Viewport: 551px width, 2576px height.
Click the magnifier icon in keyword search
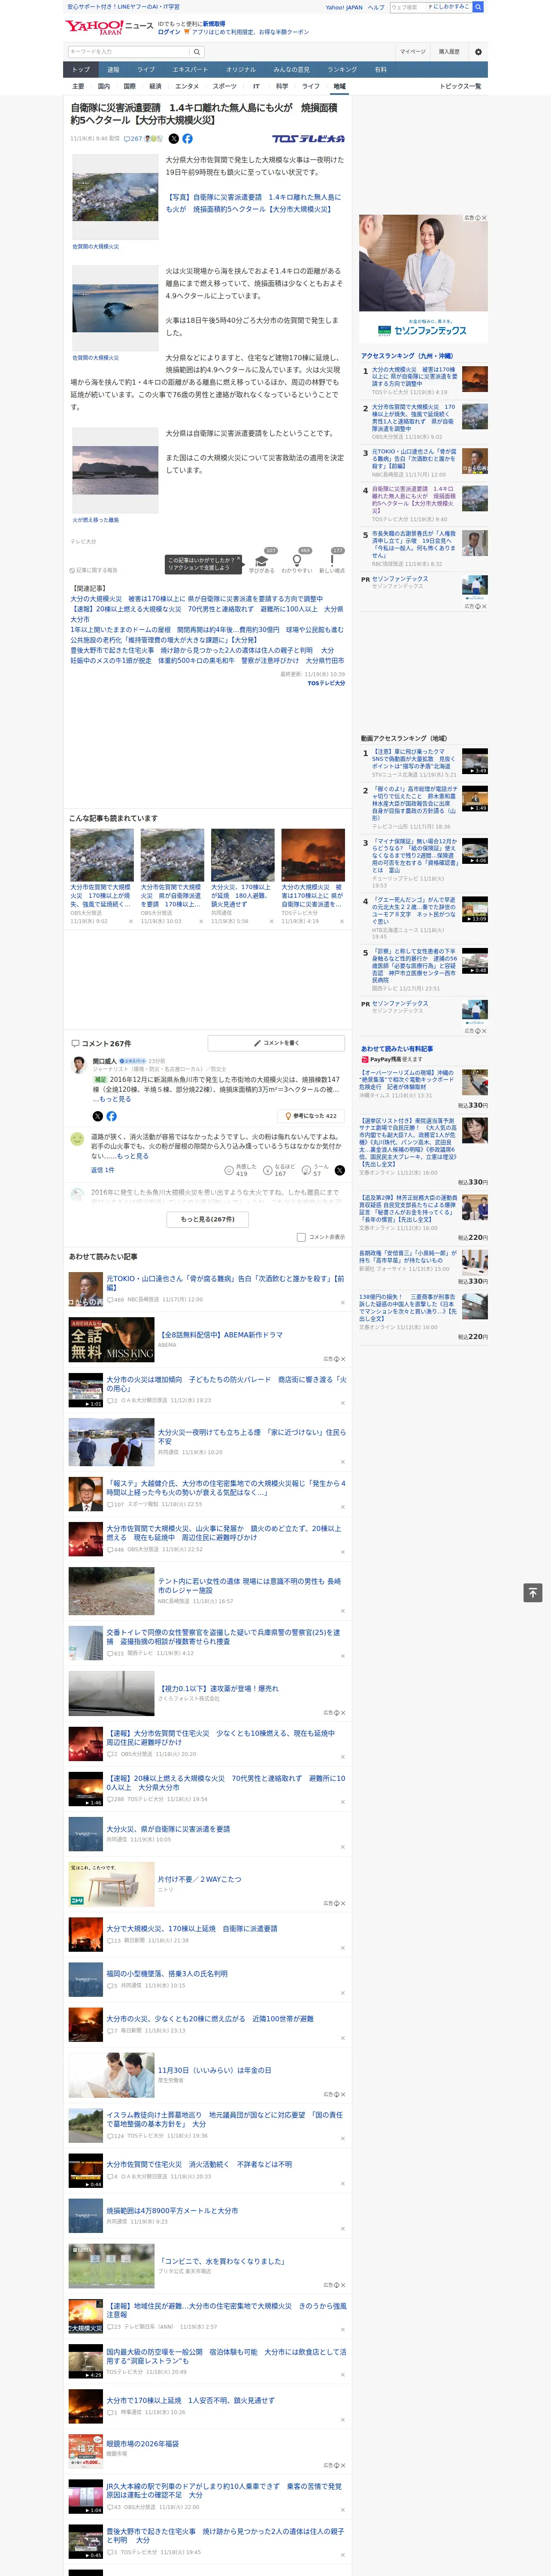(x=197, y=51)
